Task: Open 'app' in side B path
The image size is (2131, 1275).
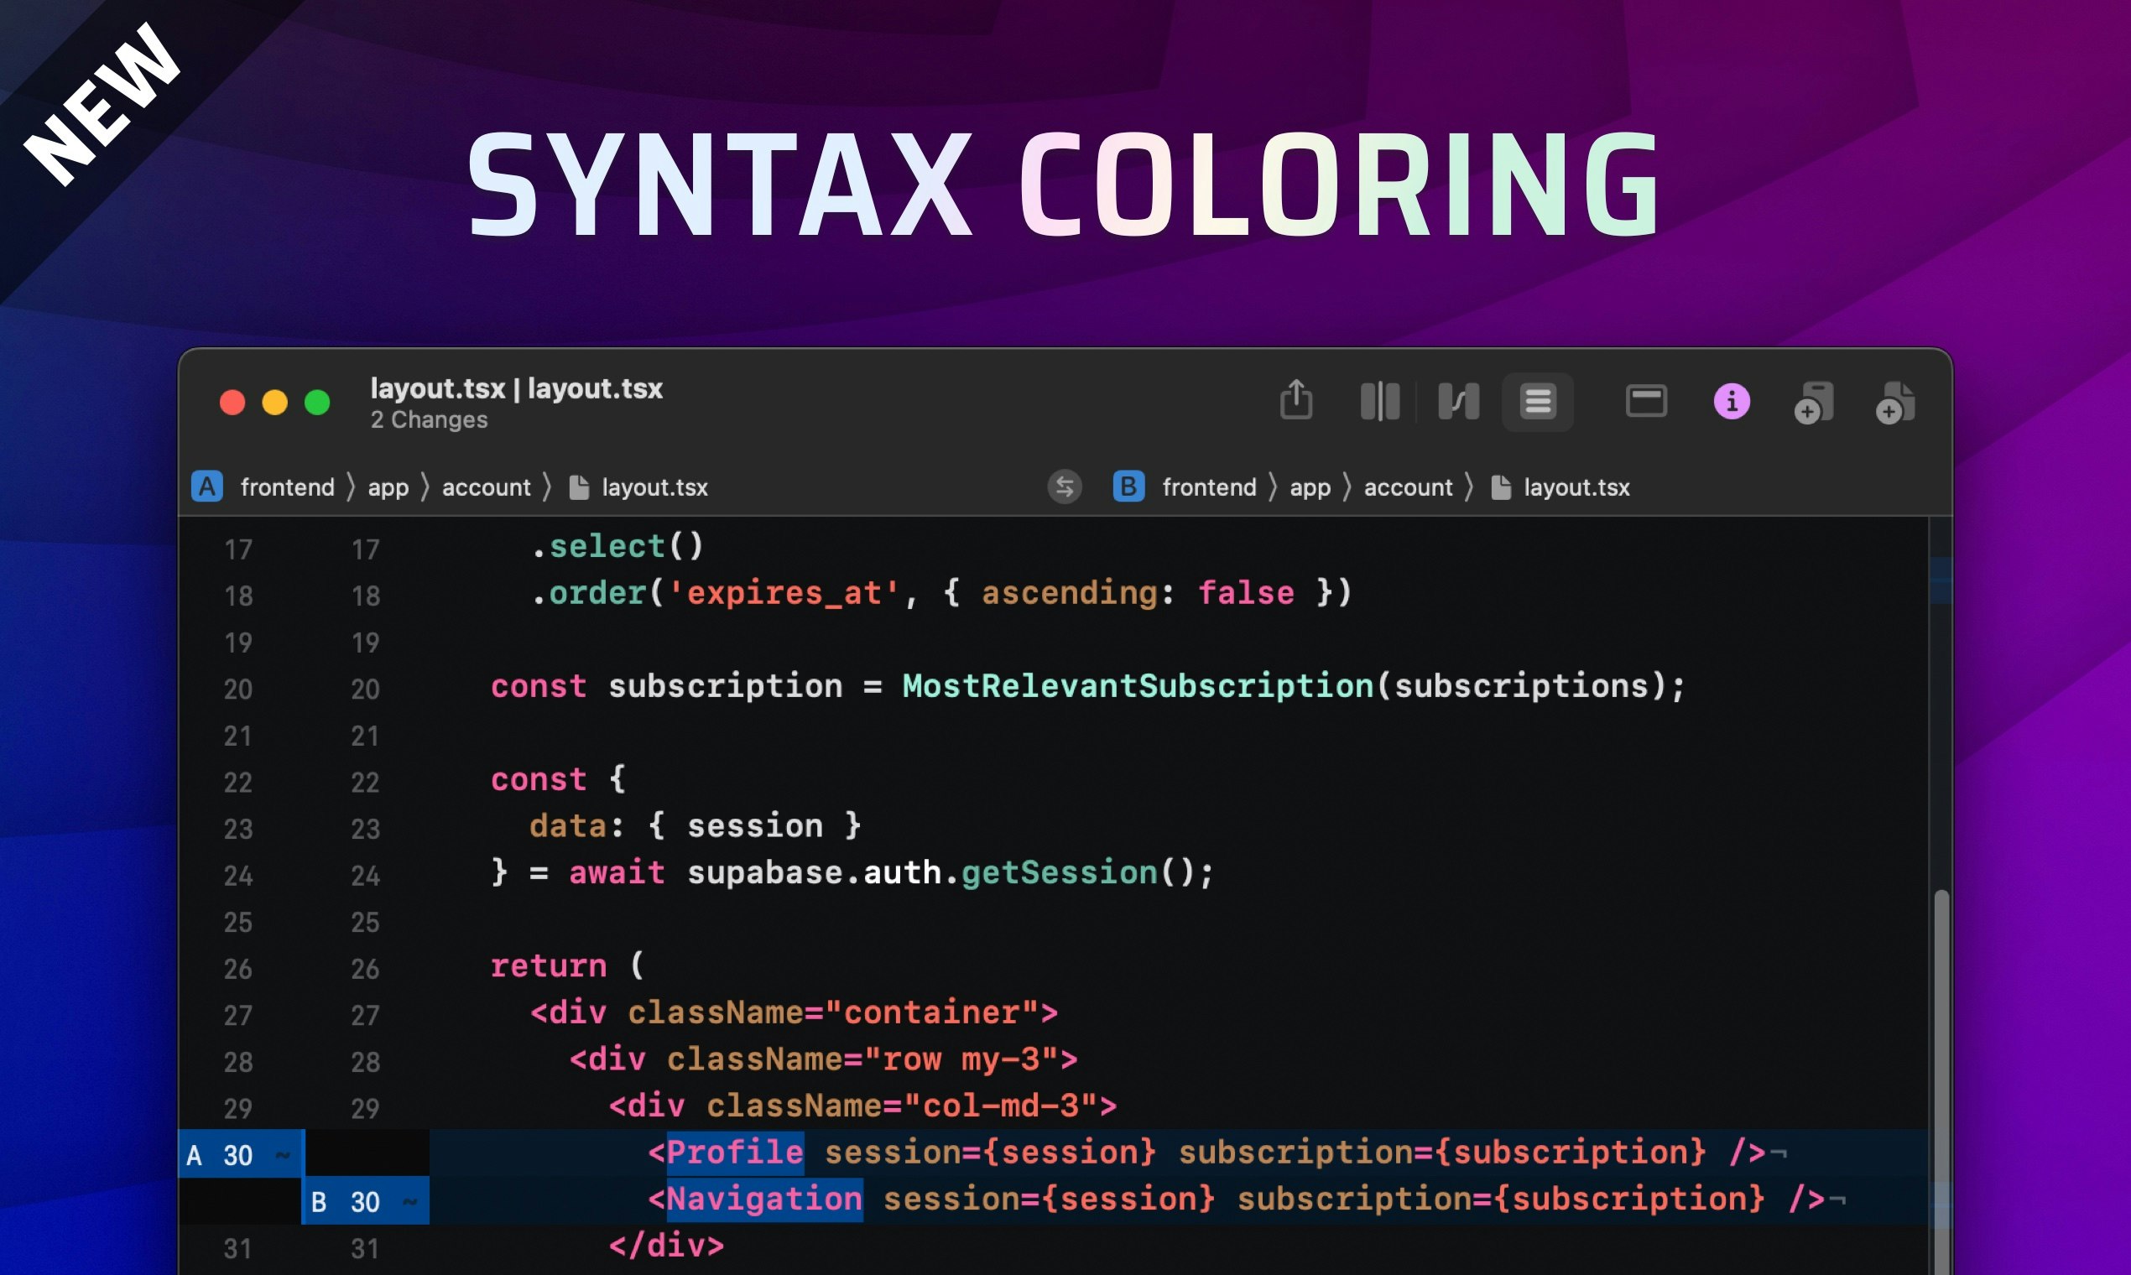Action: click(x=1310, y=487)
